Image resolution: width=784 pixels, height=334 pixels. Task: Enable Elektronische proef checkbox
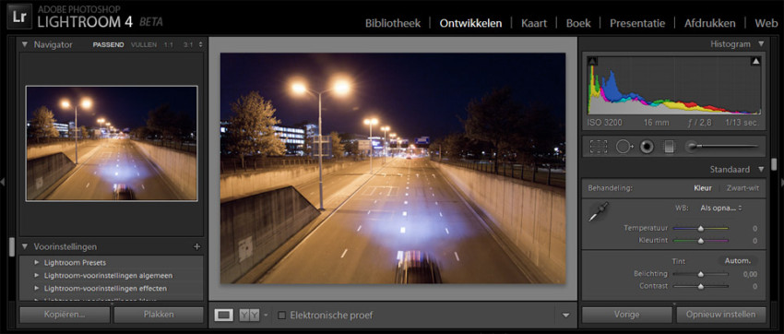282,315
